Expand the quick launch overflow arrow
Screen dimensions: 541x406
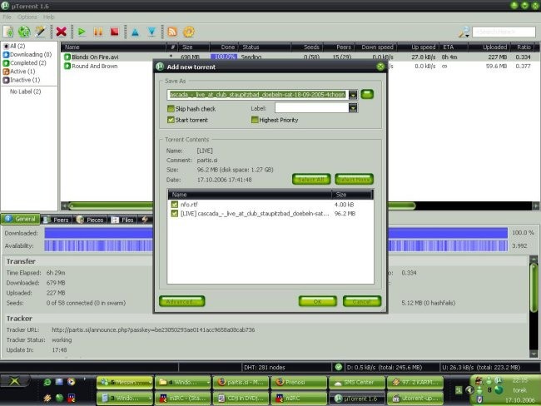coord(84,379)
